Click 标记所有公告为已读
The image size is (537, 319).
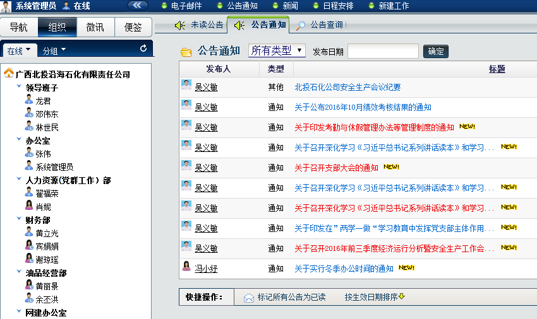pyautogui.click(x=291, y=297)
